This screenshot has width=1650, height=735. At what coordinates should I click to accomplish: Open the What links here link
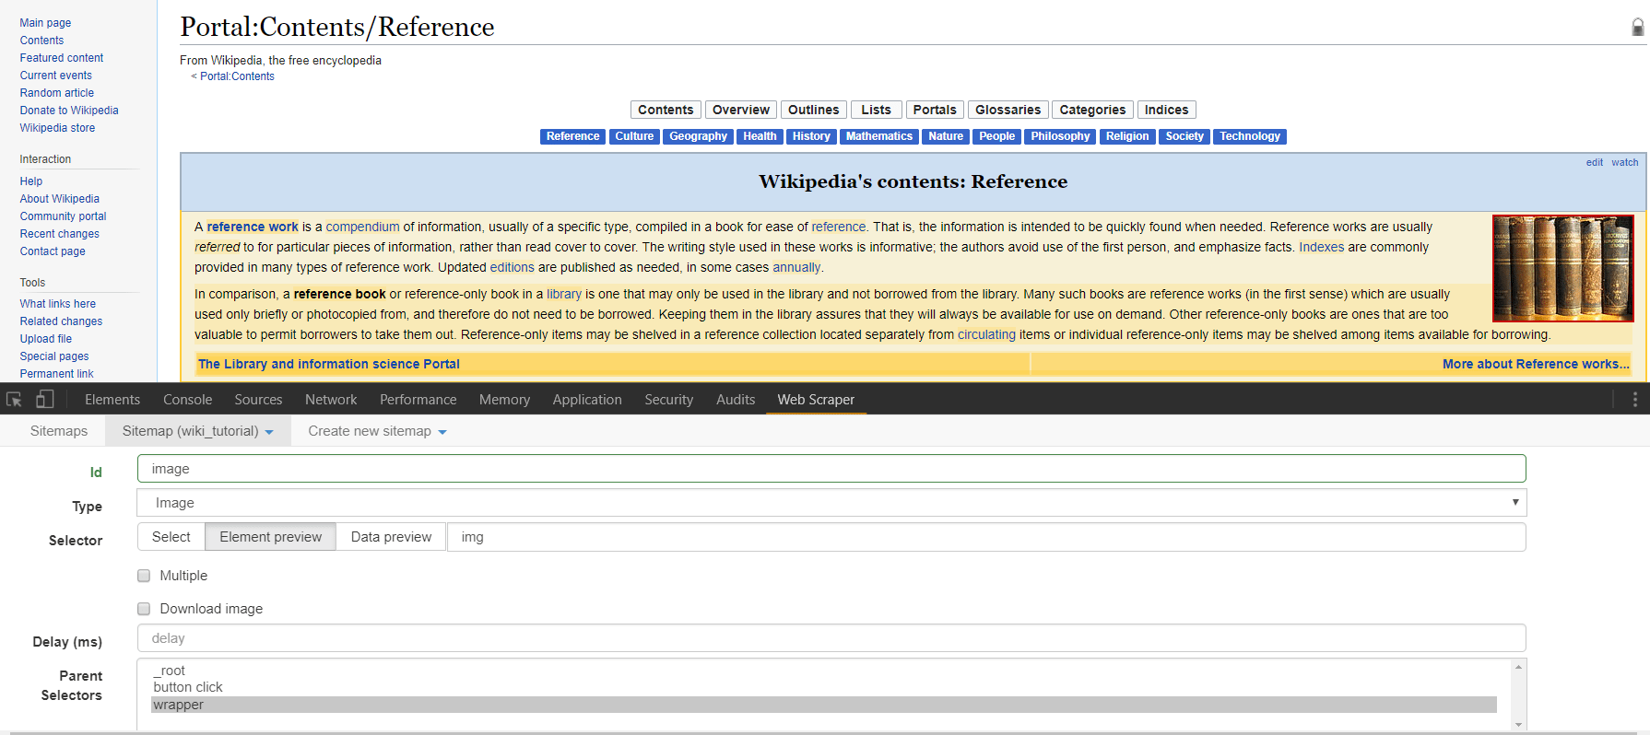coord(58,304)
